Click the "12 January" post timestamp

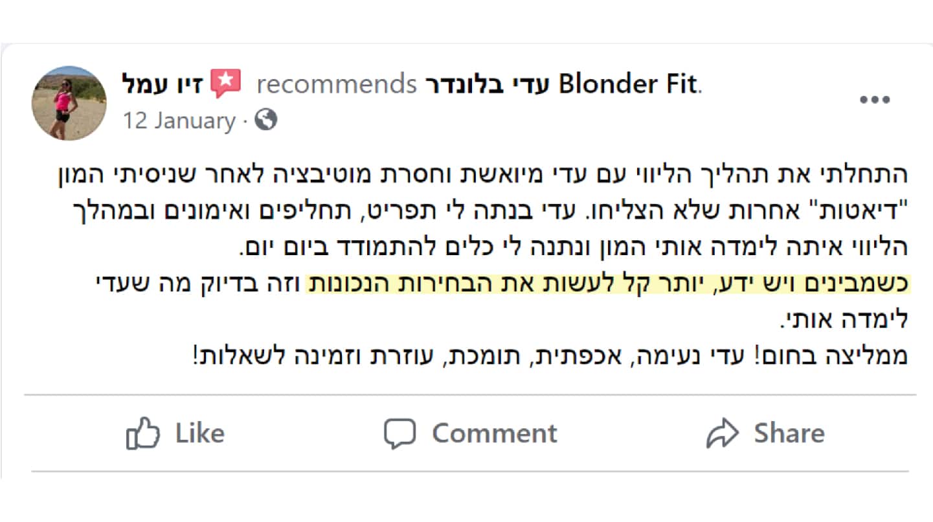tap(179, 120)
